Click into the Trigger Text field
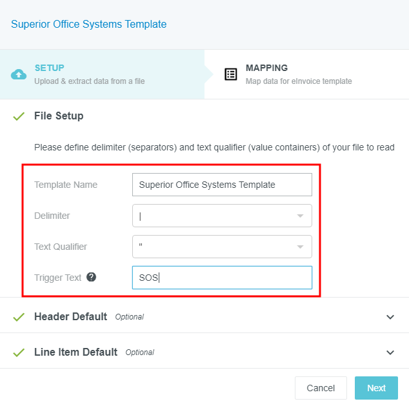The image size is (409, 408). tap(222, 278)
